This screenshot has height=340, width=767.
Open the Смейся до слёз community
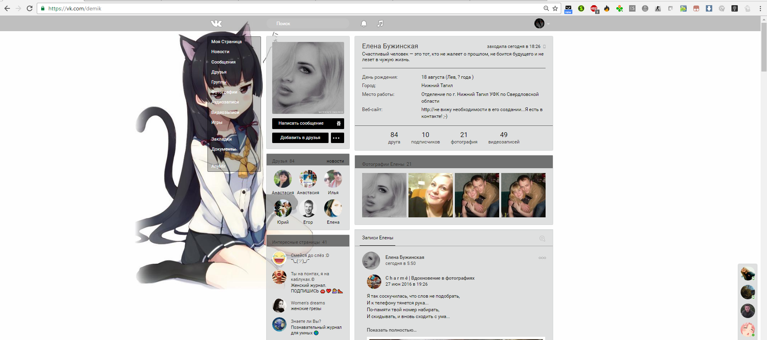pyautogui.click(x=310, y=255)
